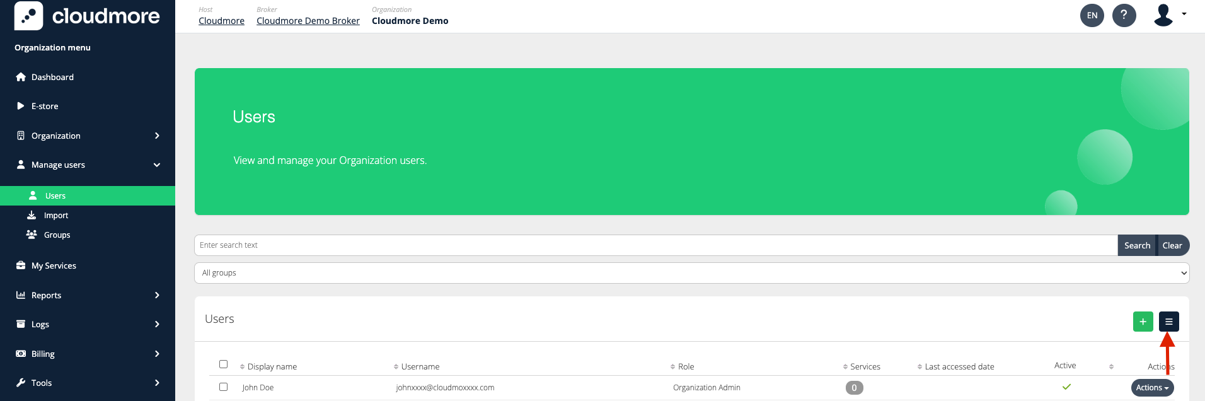Go to the E-store page
This screenshot has width=1205, height=401.
click(x=45, y=106)
